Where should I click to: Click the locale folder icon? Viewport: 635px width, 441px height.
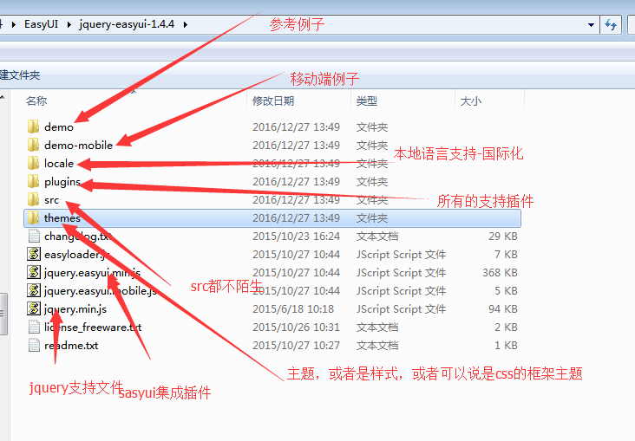(34, 163)
